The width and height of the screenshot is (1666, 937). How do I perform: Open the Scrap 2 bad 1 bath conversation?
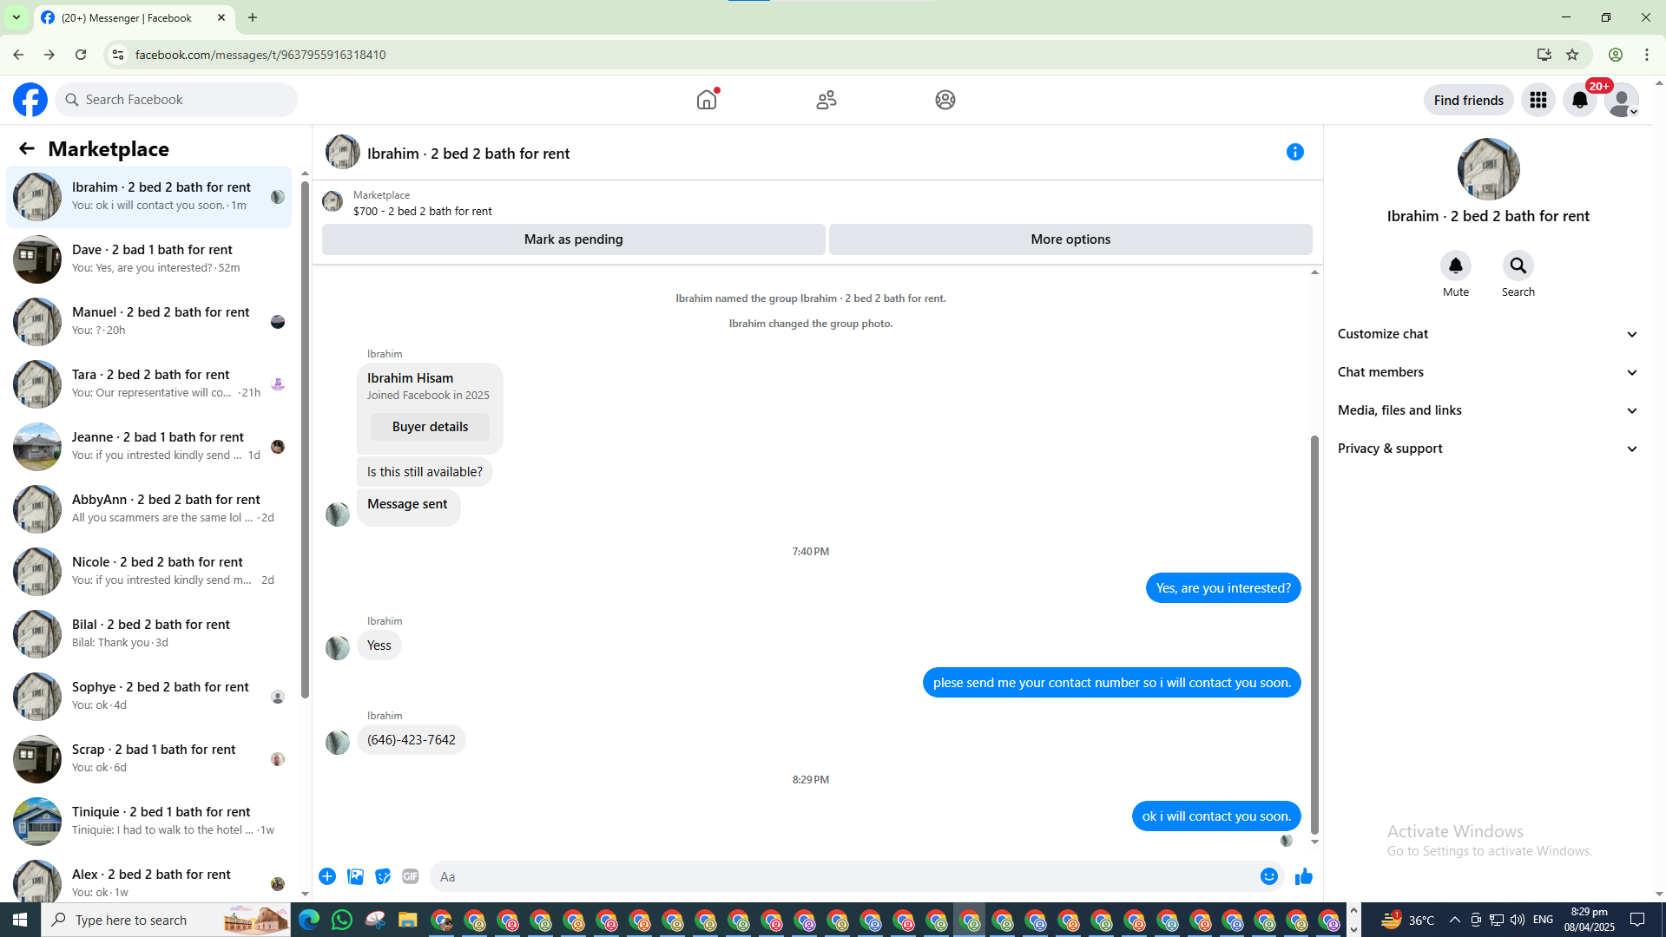149,759
